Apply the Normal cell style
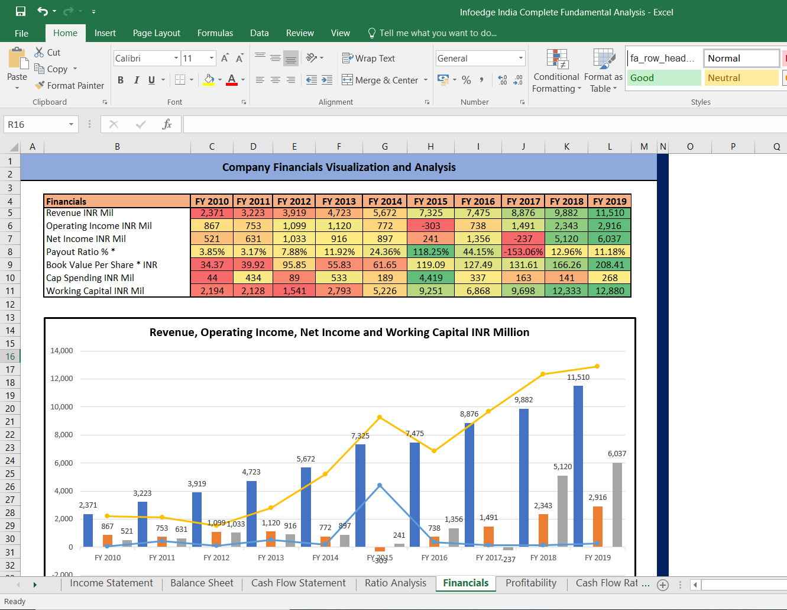Image resolution: width=787 pixels, height=610 pixels. pyautogui.click(x=741, y=58)
